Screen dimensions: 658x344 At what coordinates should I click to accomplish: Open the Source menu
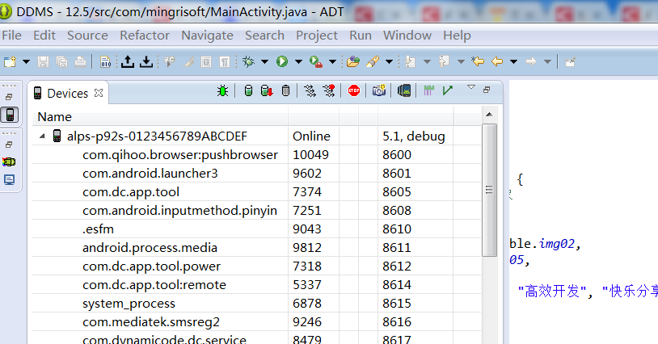(x=87, y=36)
